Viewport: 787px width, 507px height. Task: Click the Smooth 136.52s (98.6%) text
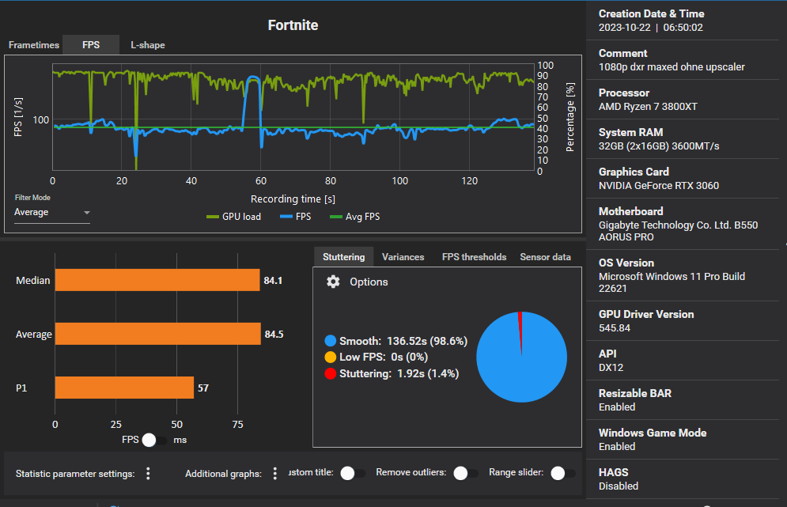(x=403, y=341)
